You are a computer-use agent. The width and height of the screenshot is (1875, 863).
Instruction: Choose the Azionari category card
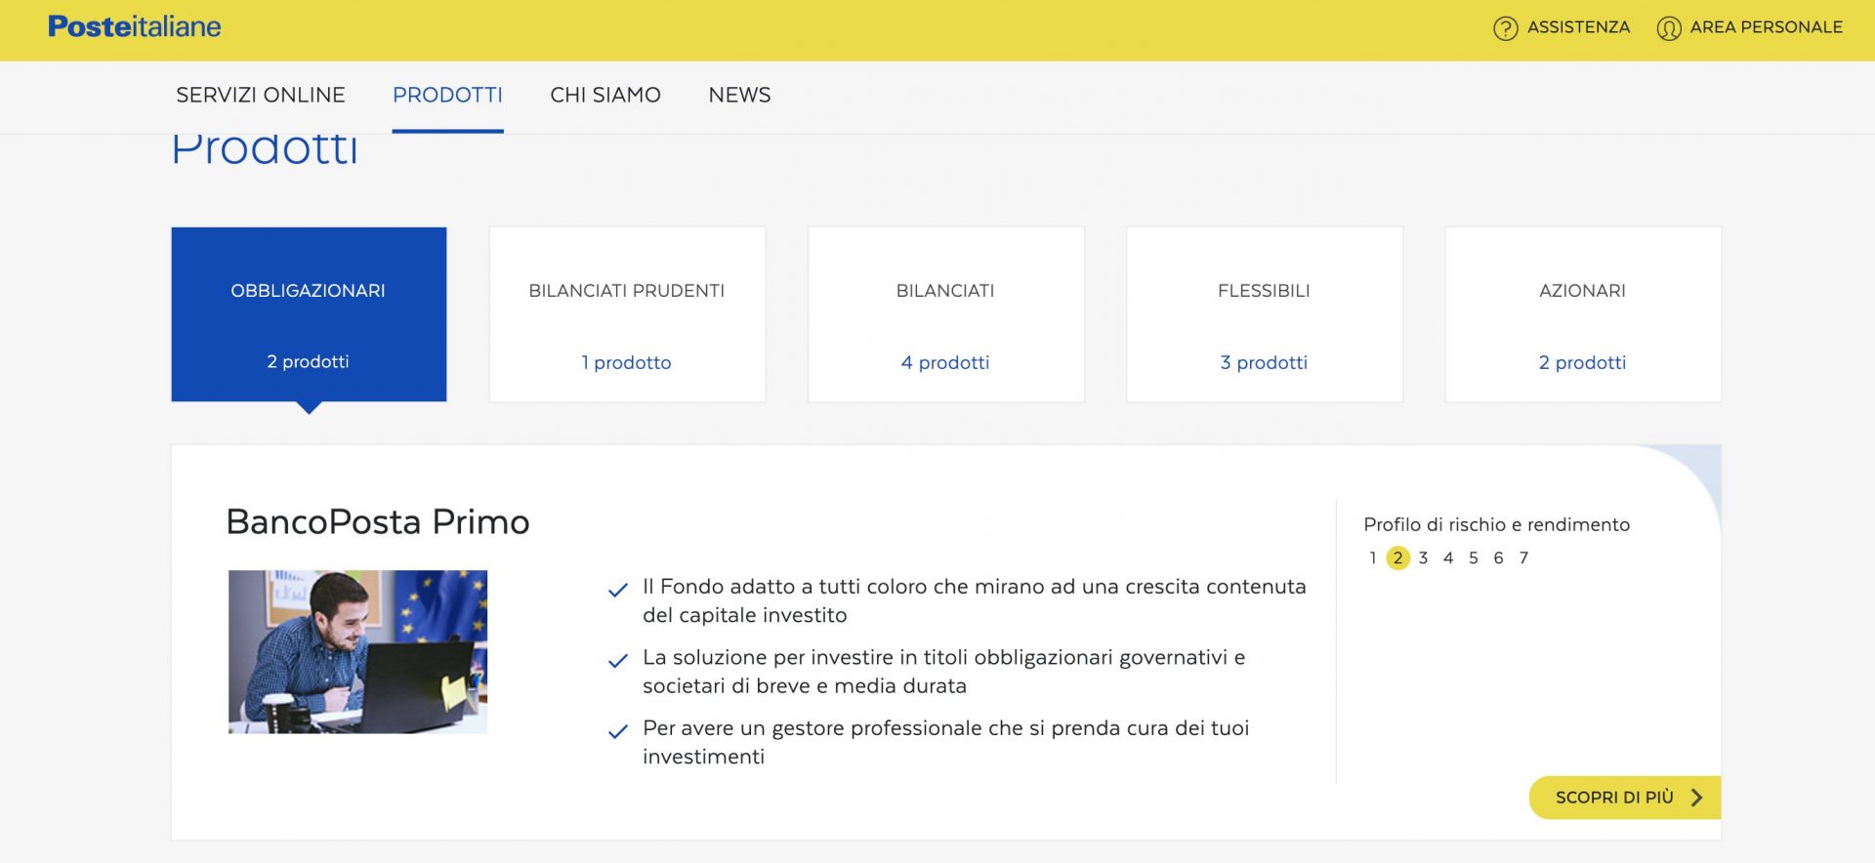(x=1582, y=314)
